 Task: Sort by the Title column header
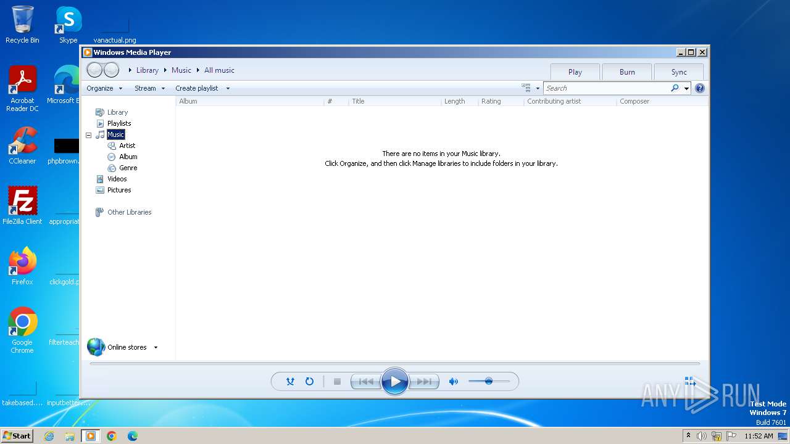click(395, 101)
